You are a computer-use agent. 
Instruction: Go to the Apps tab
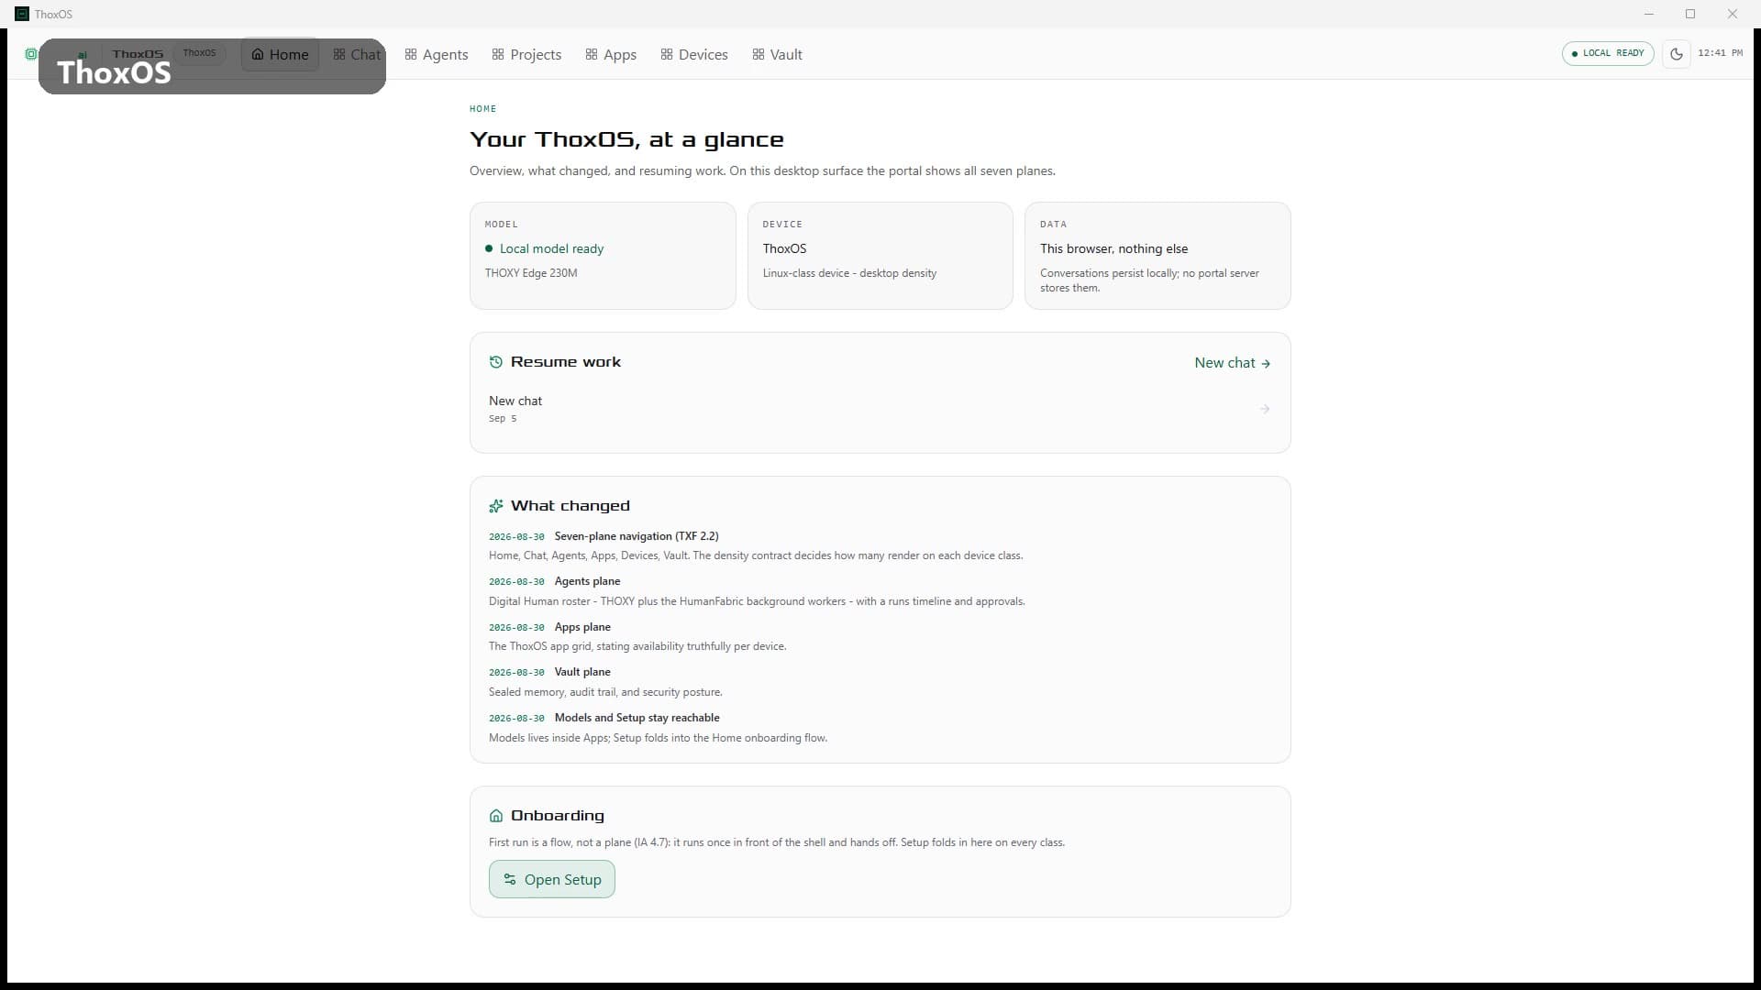coord(611,55)
